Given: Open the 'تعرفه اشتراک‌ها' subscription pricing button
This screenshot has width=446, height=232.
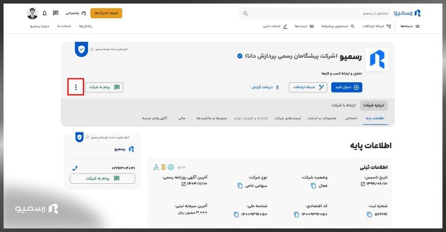Looking at the screenshot, I should [x=106, y=13].
